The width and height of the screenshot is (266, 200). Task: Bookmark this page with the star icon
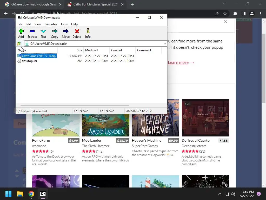[x=225, y=14]
